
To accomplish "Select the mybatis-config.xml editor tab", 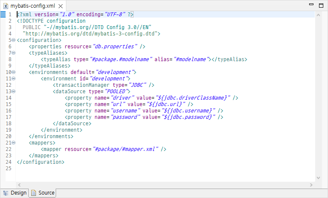I will (33, 6).
